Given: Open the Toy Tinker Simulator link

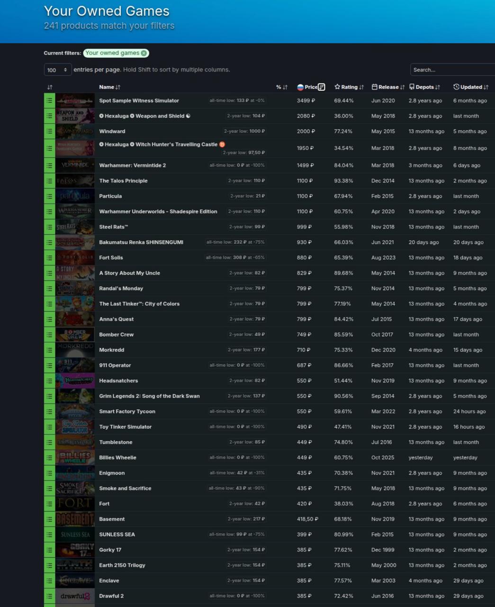Looking at the screenshot, I should (x=125, y=427).
